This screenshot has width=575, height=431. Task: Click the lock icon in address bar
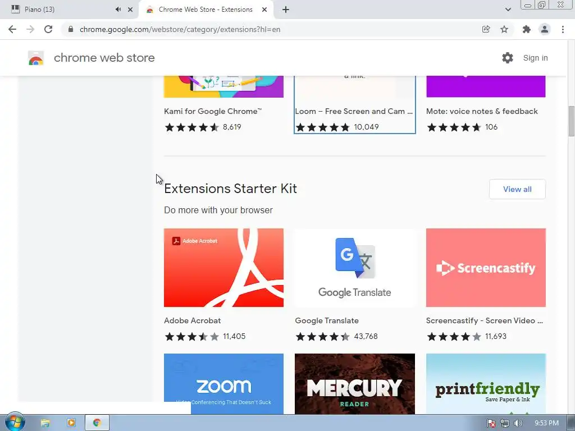pos(71,29)
